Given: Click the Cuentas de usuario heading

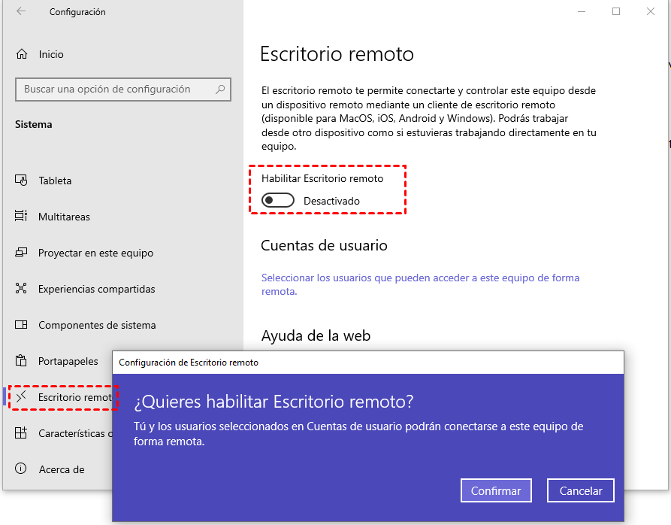Looking at the screenshot, I should pyautogui.click(x=324, y=245).
